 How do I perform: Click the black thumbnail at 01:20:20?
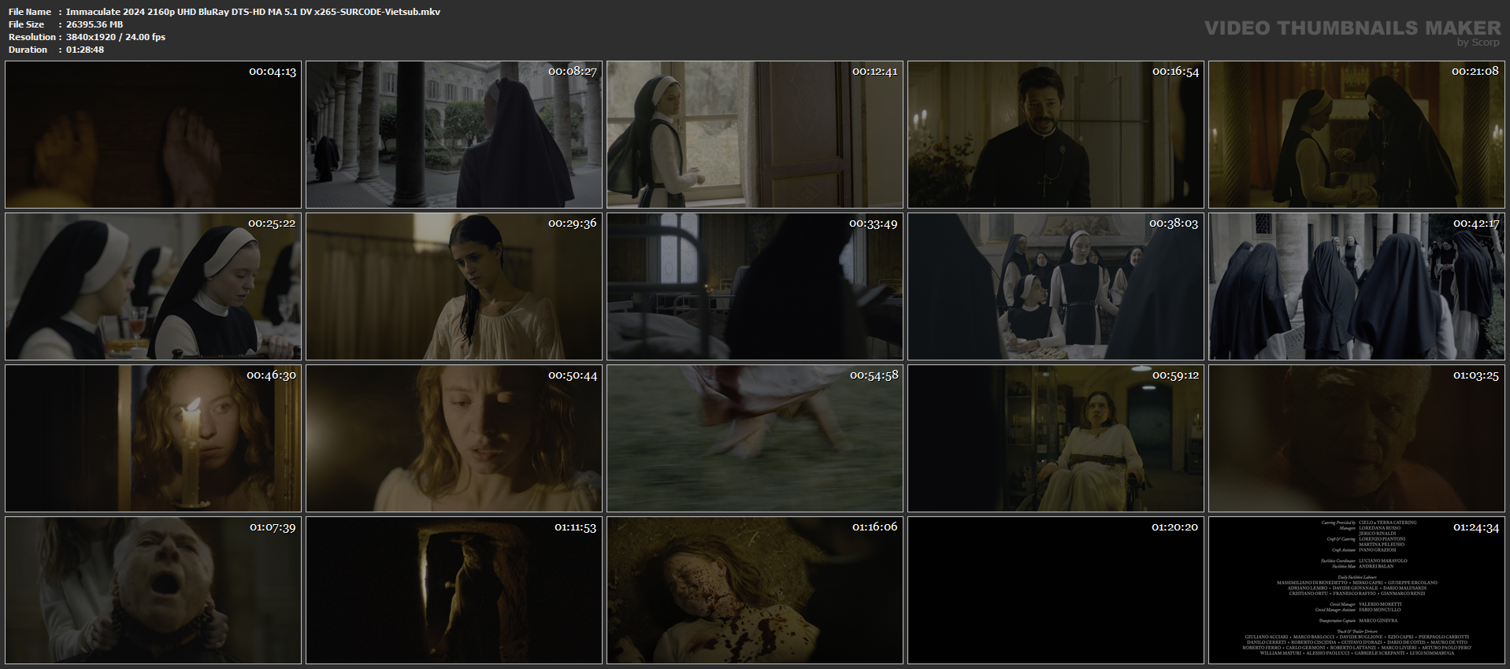tap(1056, 590)
